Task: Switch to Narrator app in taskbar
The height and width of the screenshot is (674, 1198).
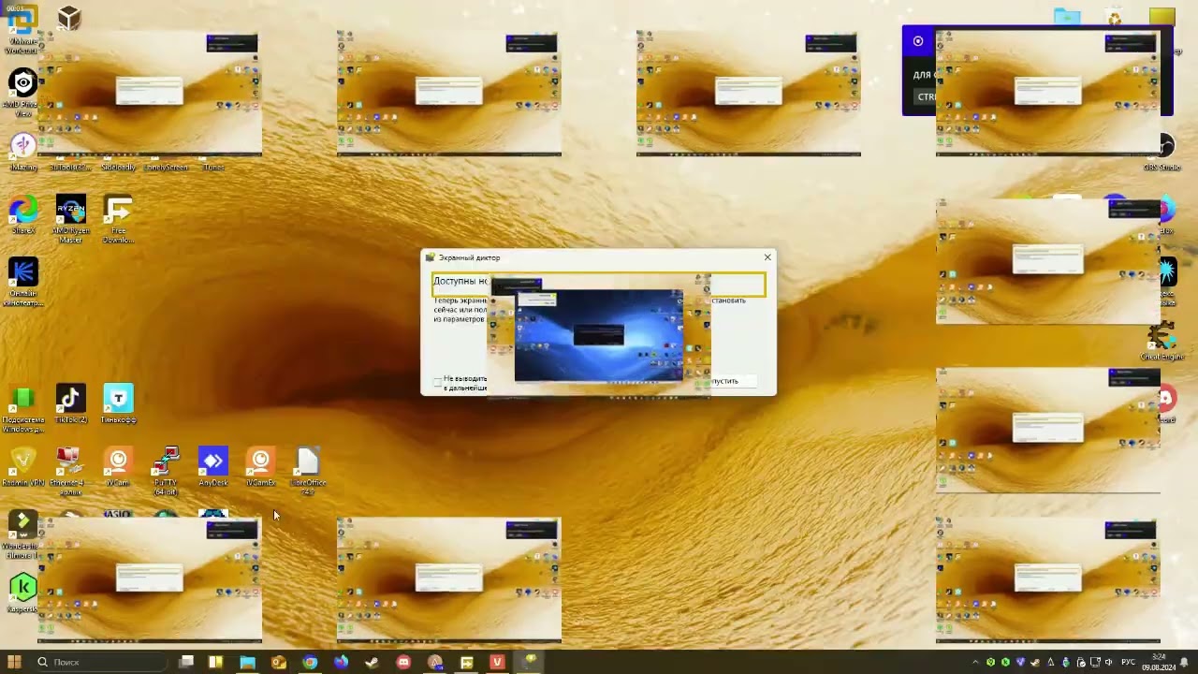Action: point(531,662)
